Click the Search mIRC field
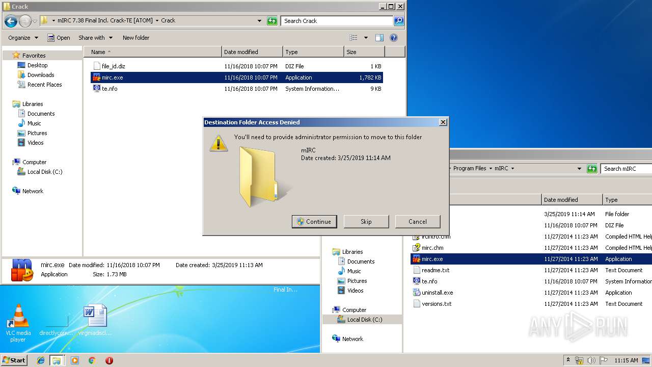The image size is (652, 367). (627, 169)
